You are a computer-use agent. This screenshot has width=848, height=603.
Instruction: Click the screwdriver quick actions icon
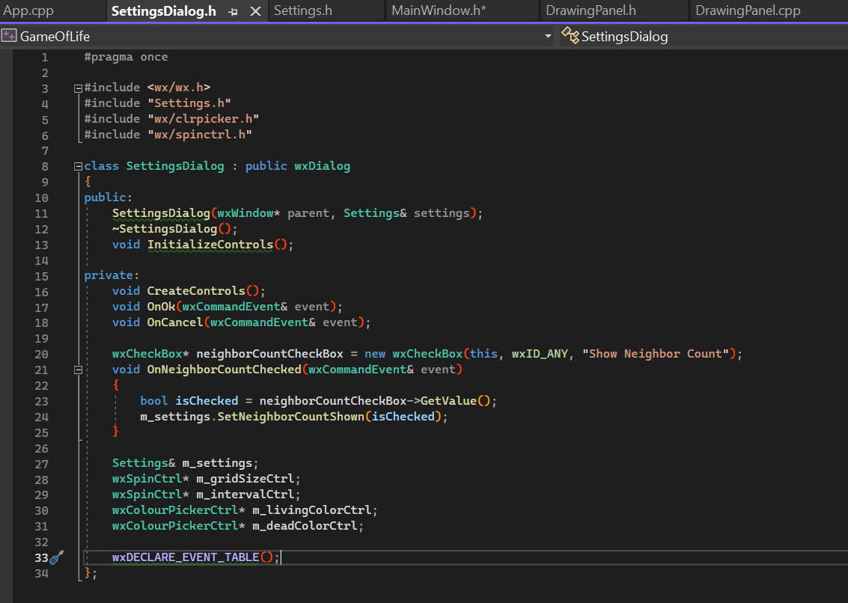[x=58, y=557]
